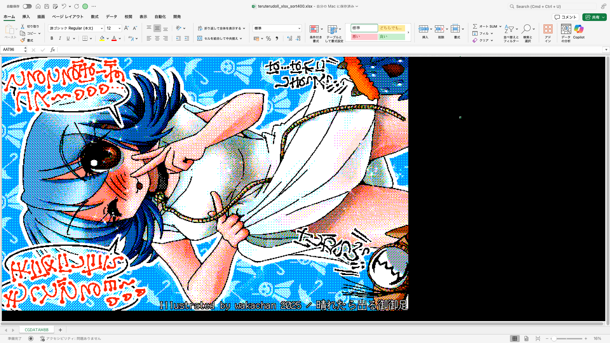Apply the red font color A
610x343 pixels.
(x=114, y=38)
